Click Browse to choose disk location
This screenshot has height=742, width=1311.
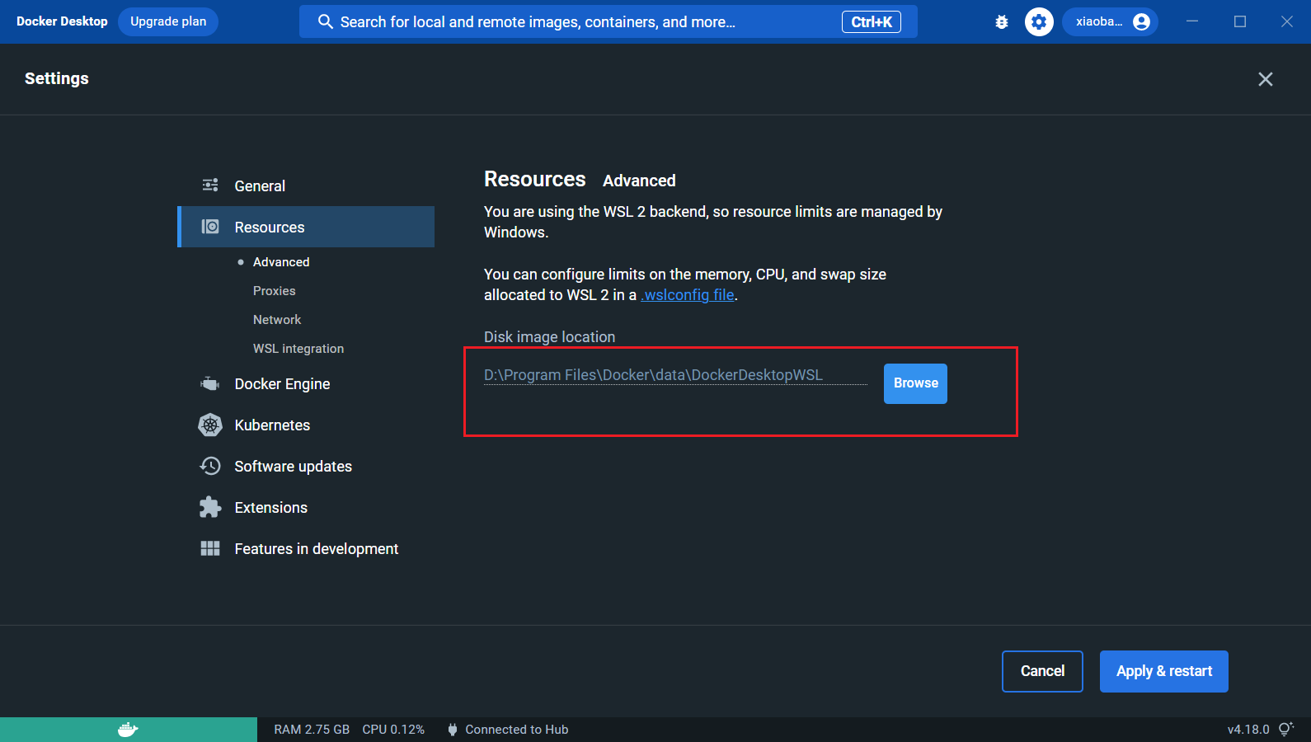[x=915, y=383]
